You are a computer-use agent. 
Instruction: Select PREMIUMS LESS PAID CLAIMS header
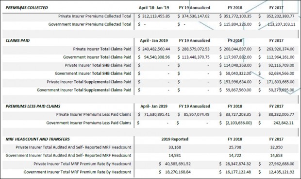(33, 107)
